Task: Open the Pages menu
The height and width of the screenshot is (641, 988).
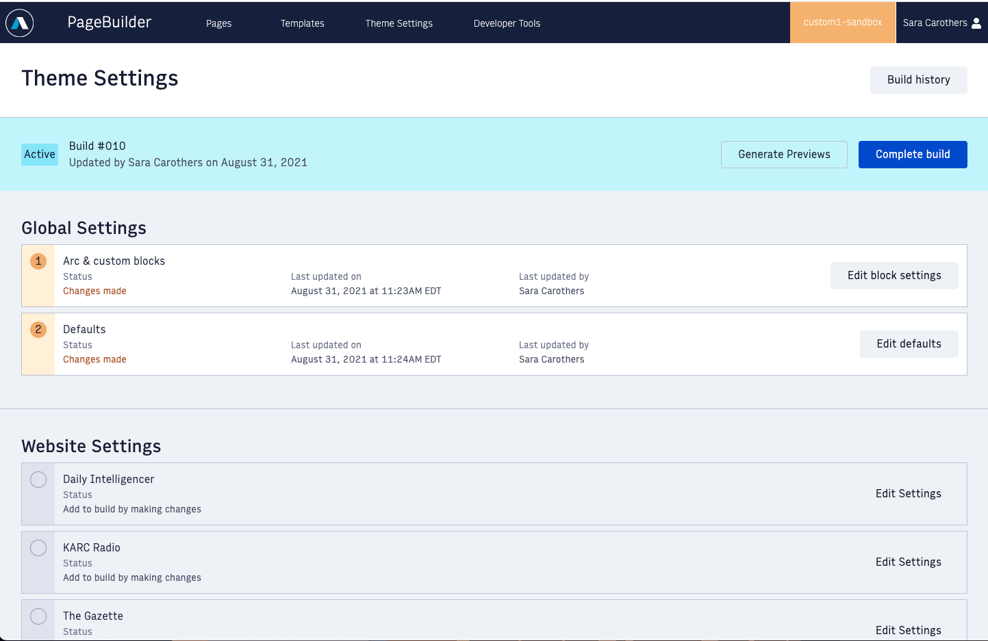Action: (219, 23)
